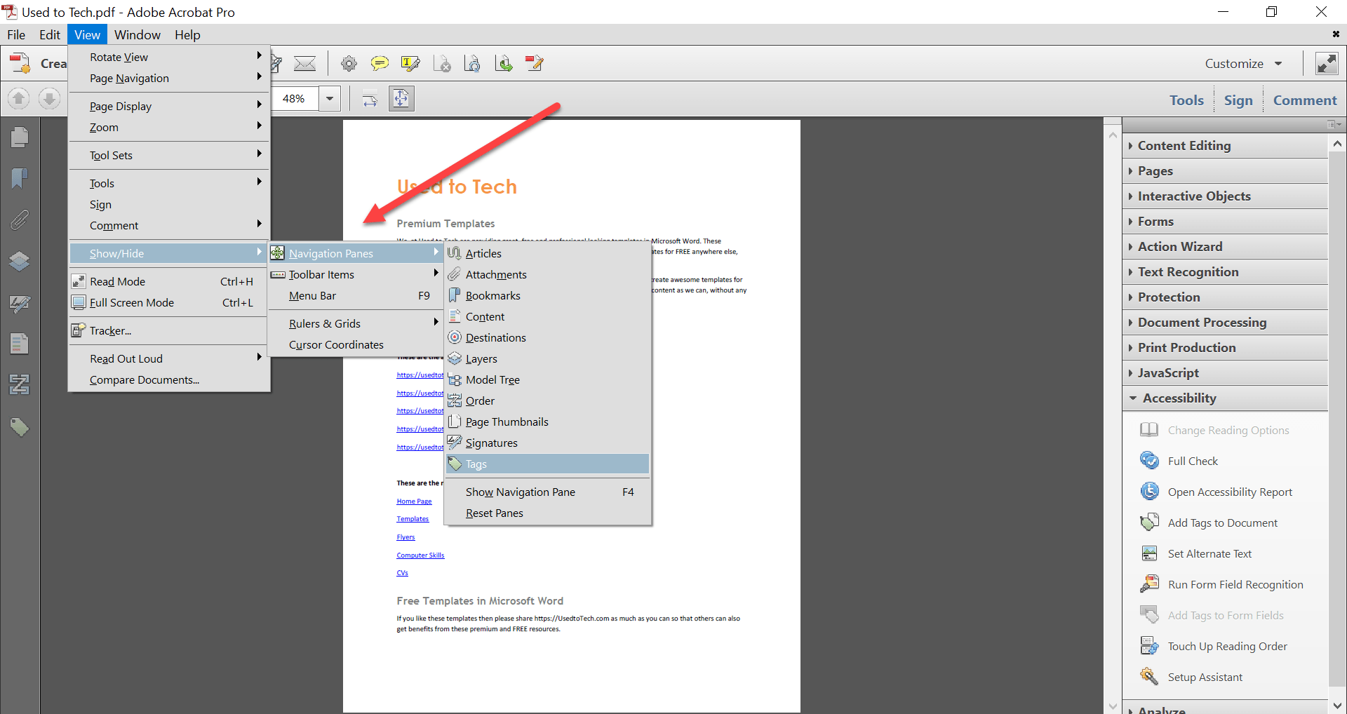Click the scrolling mode icon beside zoom box
The width and height of the screenshot is (1347, 714).
(370, 100)
